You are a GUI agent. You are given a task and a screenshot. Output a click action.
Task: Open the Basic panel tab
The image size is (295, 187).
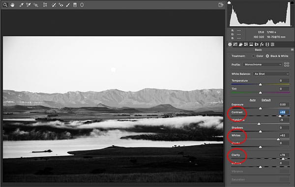230,45
